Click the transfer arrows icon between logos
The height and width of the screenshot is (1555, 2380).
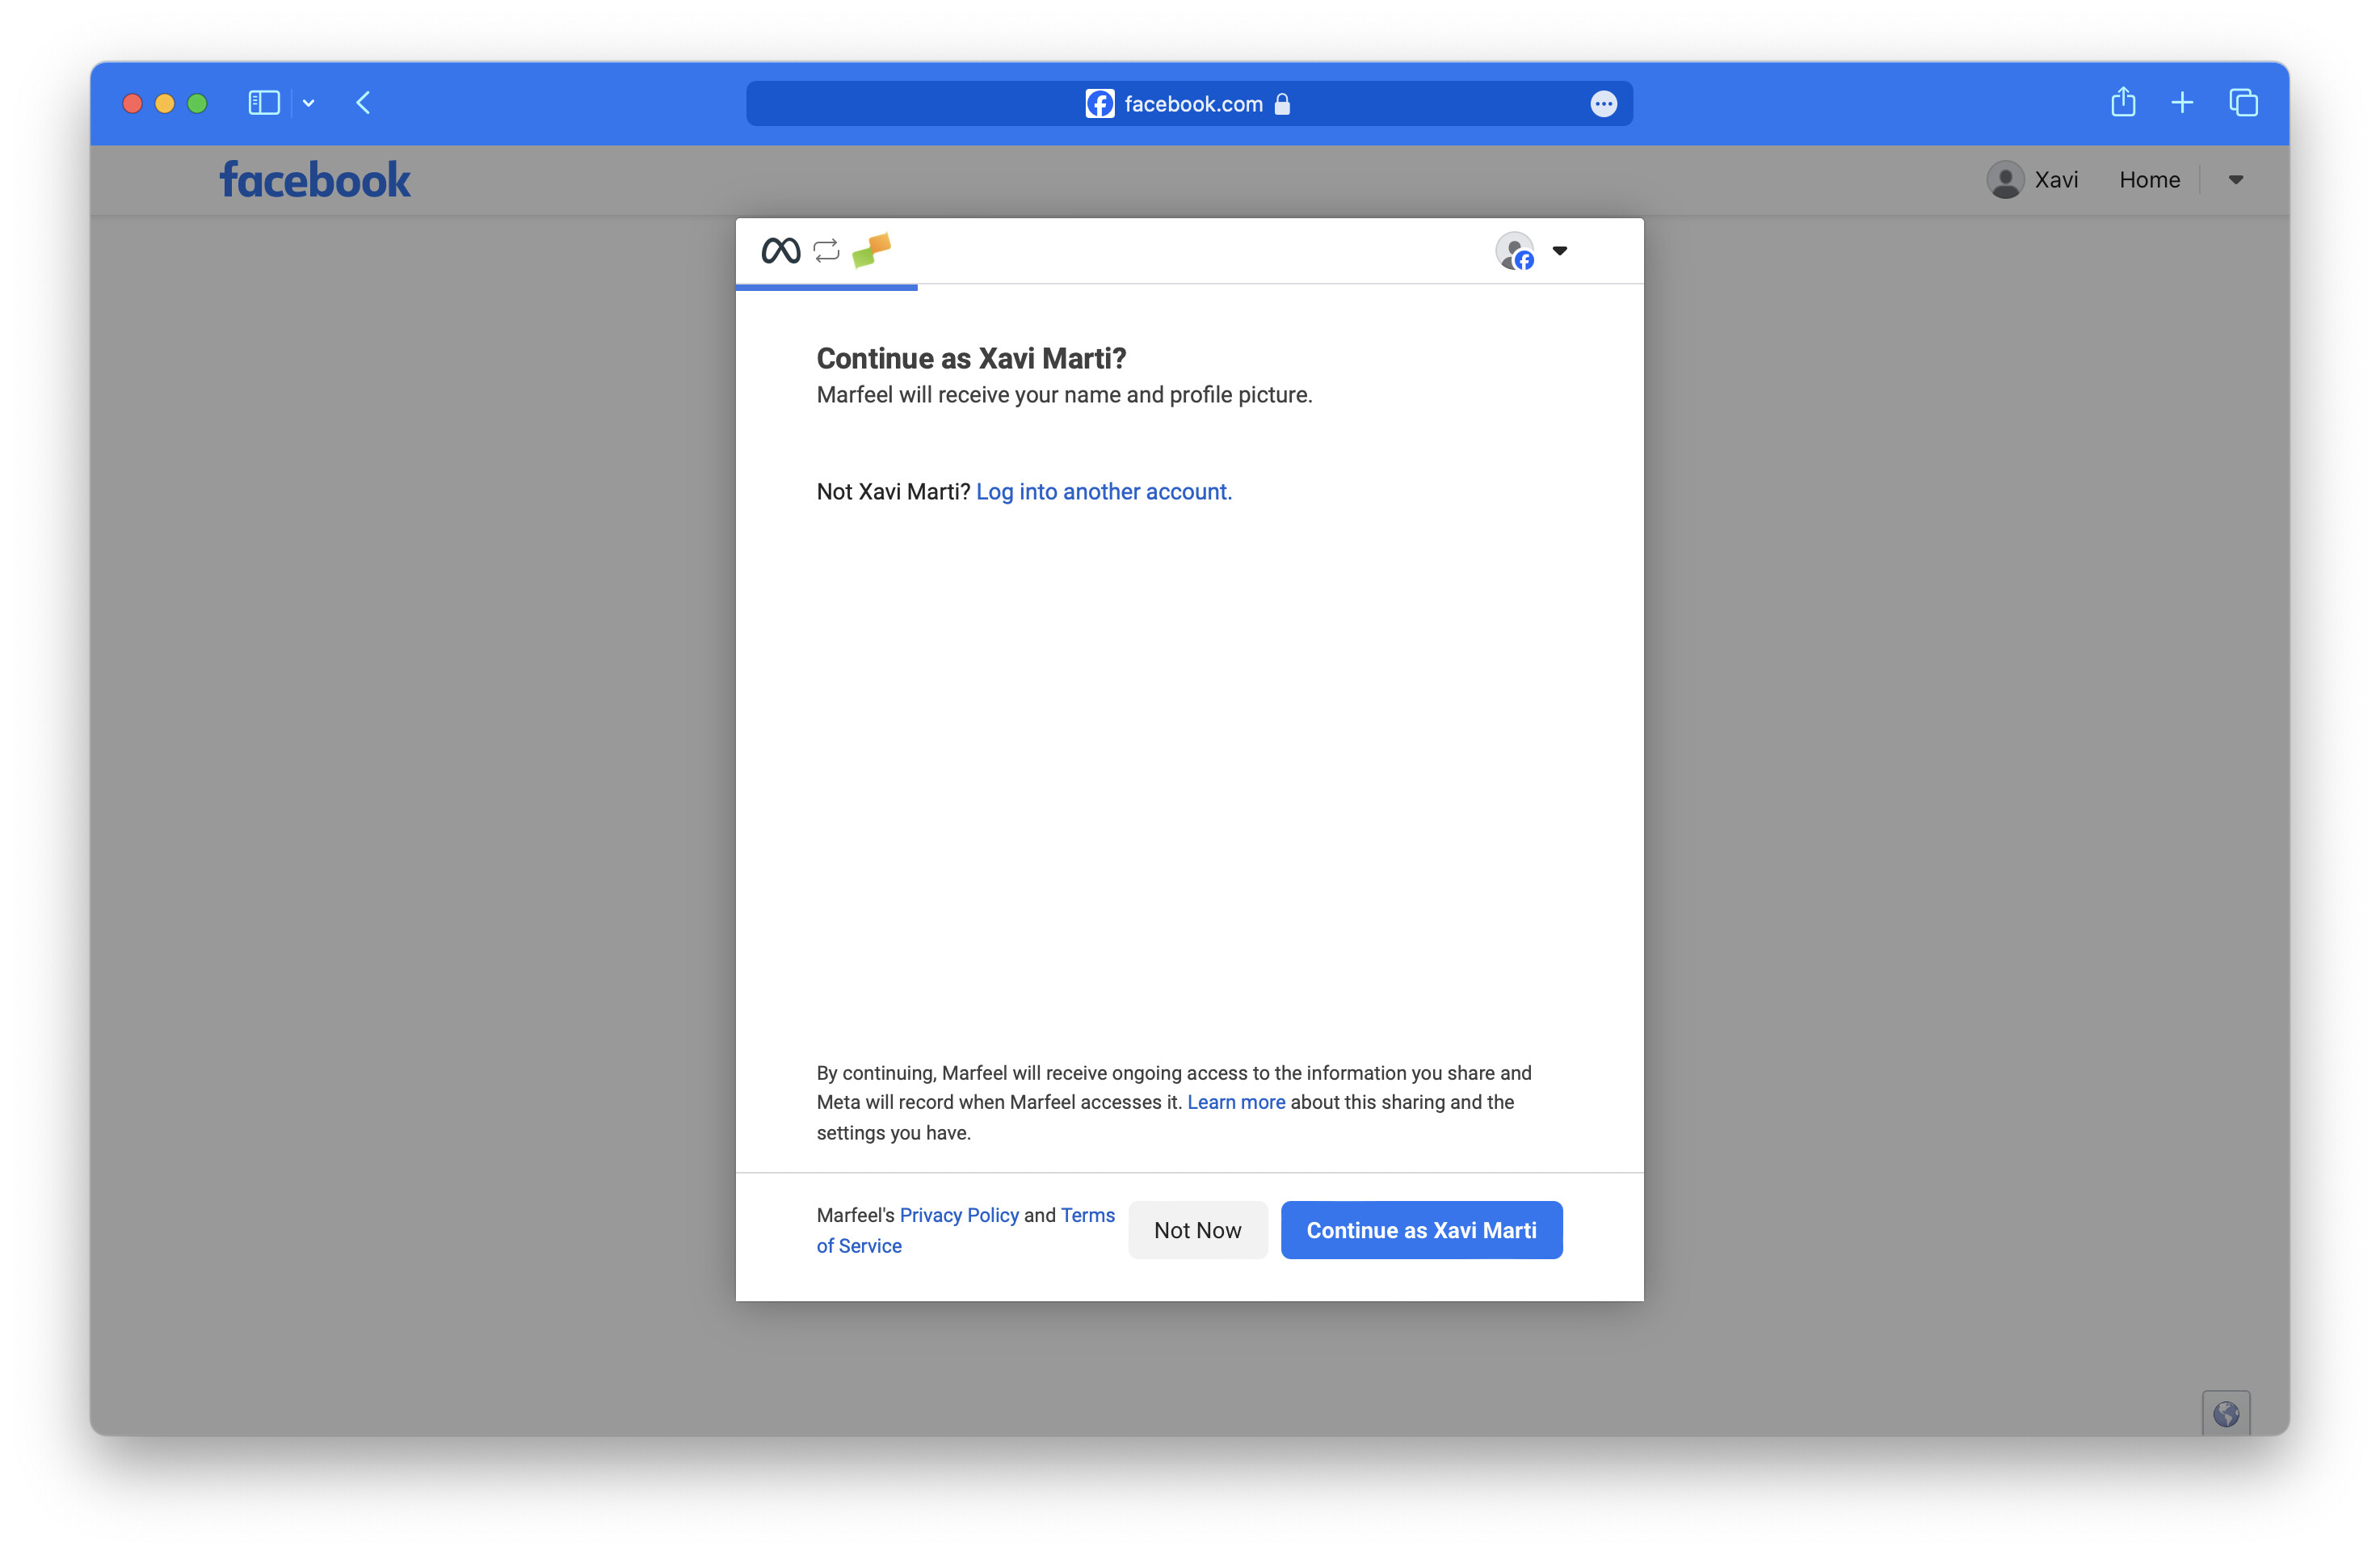[826, 251]
